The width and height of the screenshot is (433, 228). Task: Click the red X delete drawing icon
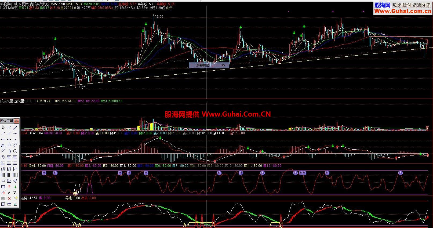click(9, 198)
